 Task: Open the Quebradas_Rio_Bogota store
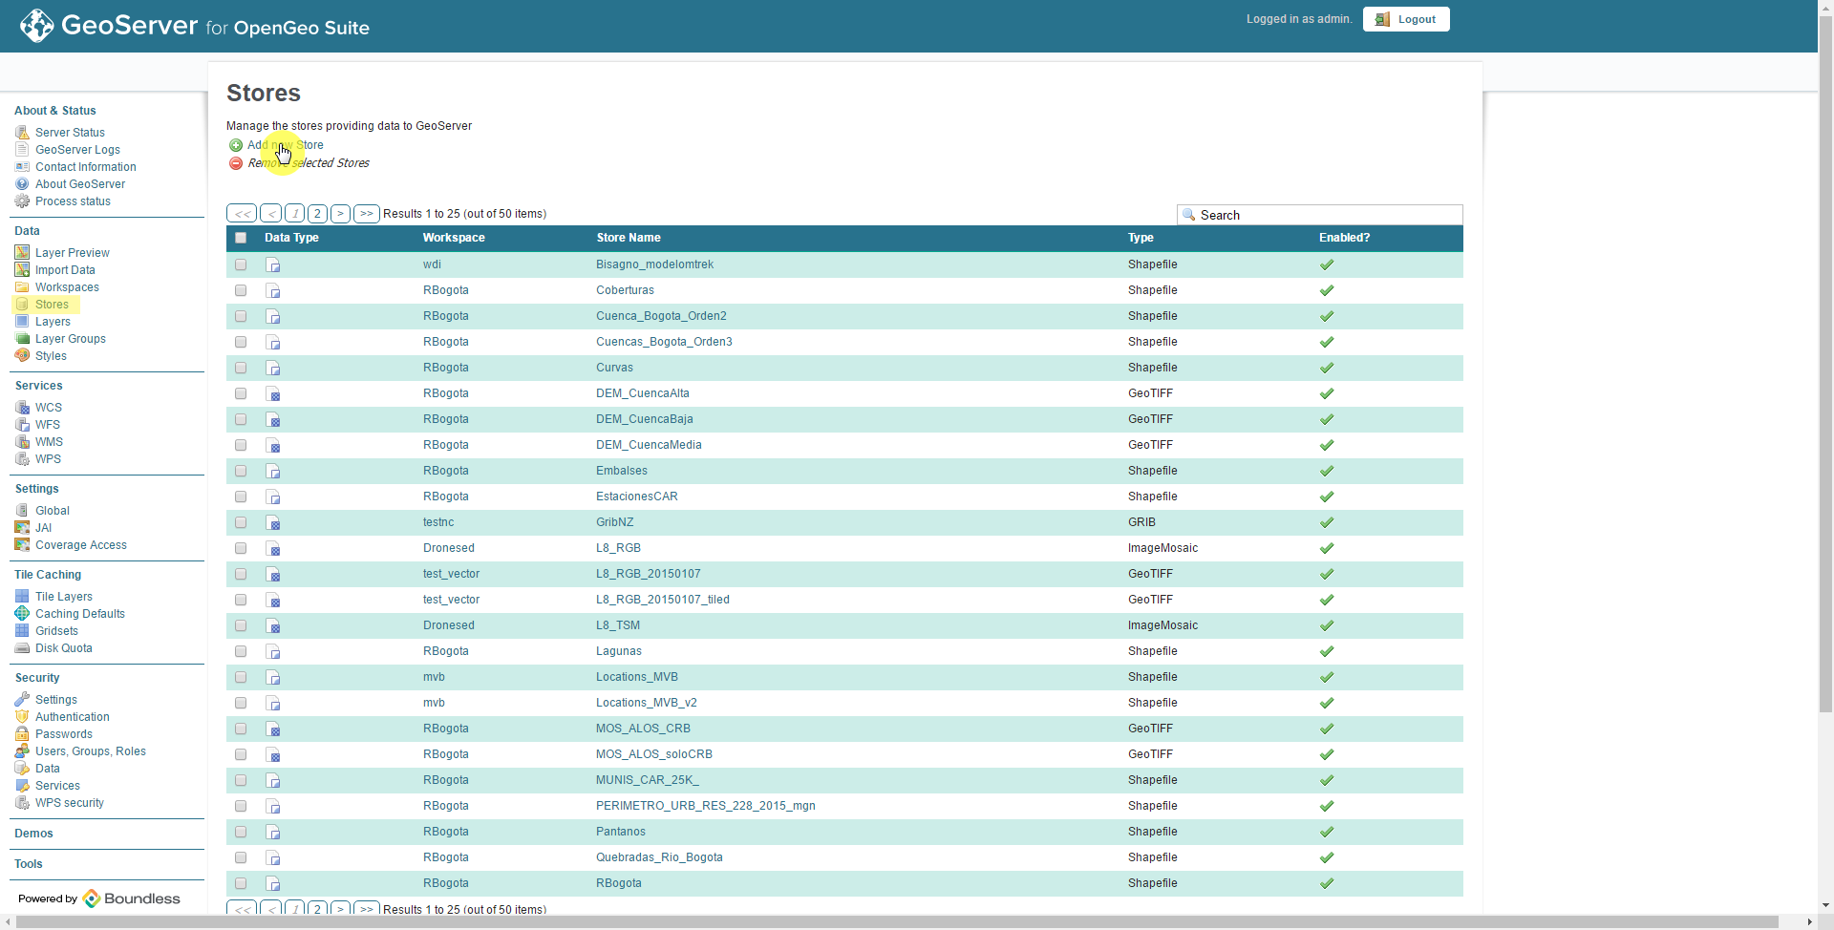pyautogui.click(x=659, y=857)
